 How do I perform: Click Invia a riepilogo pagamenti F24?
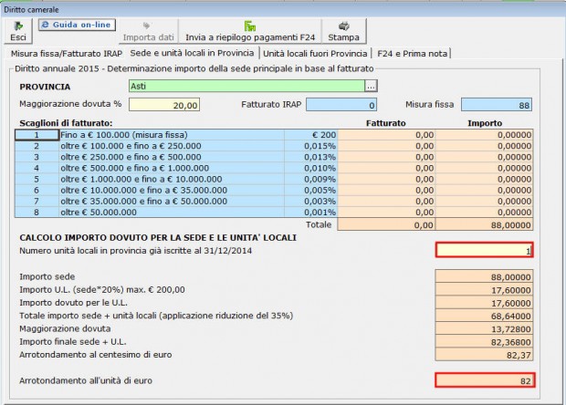[250, 31]
